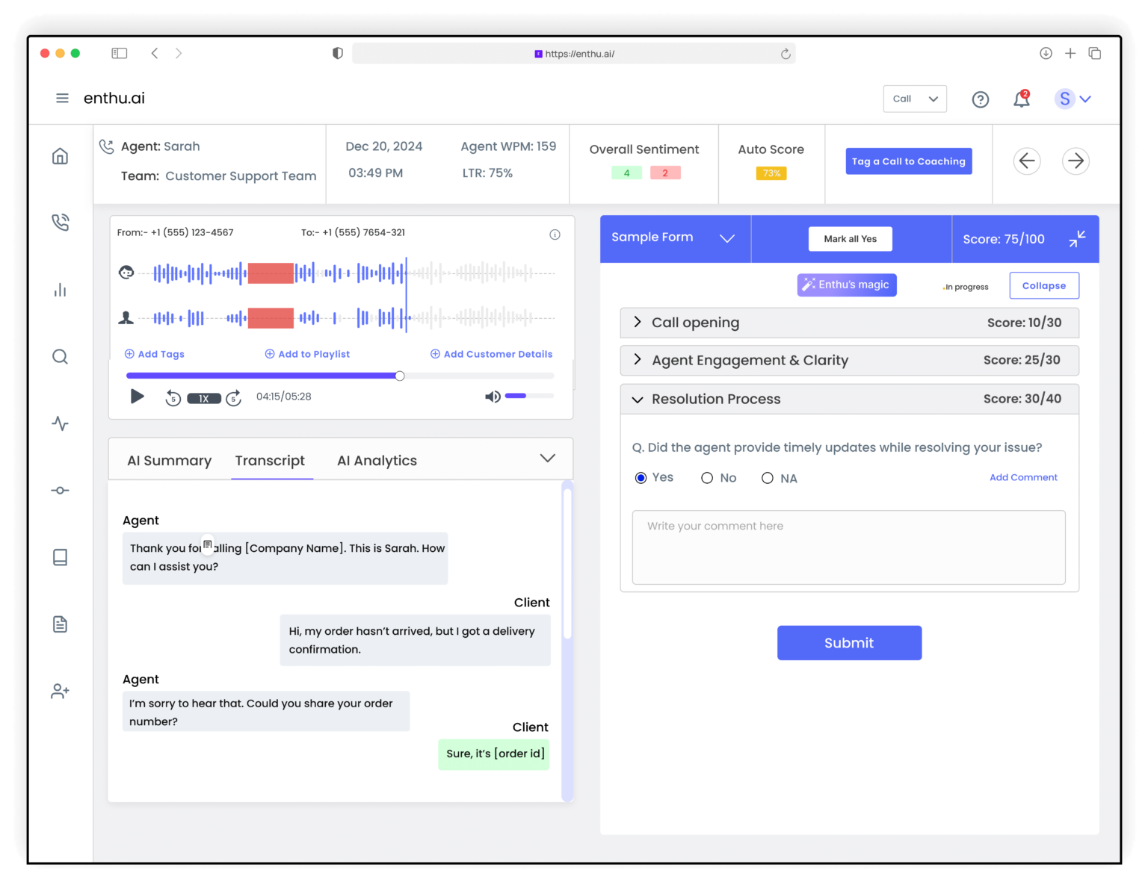This screenshot has width=1148, height=882.
Task: Open reports using the document sidebar icon
Action: click(x=60, y=624)
